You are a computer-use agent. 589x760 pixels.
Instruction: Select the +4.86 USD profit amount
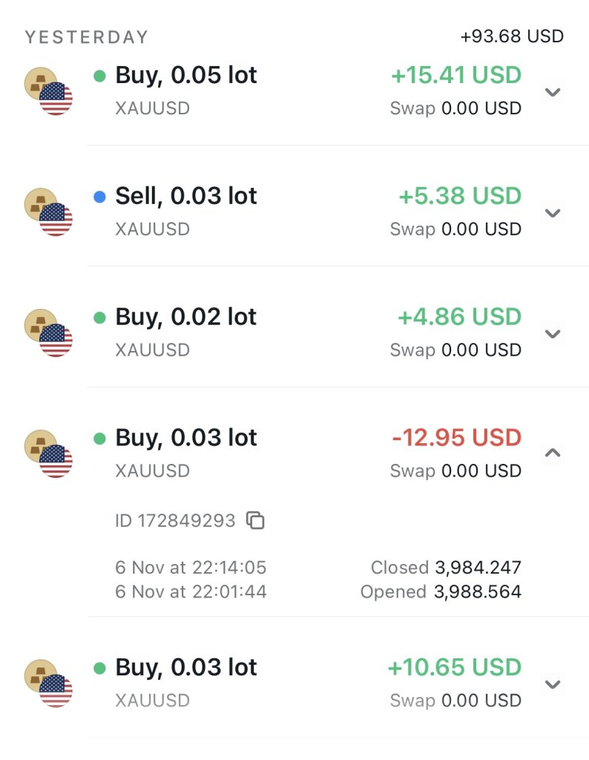pyautogui.click(x=459, y=317)
